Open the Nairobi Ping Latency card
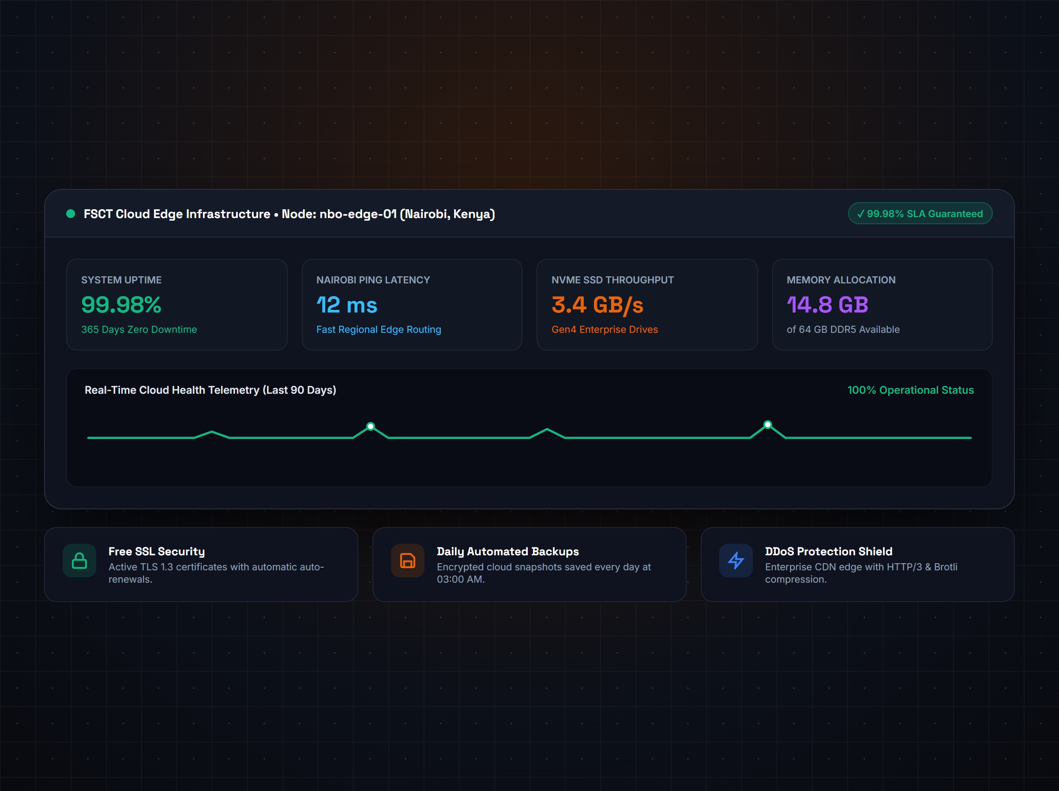The height and width of the screenshot is (791, 1059). point(412,305)
